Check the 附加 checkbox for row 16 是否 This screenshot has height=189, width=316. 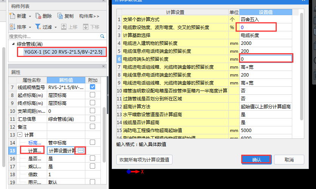point(92,158)
